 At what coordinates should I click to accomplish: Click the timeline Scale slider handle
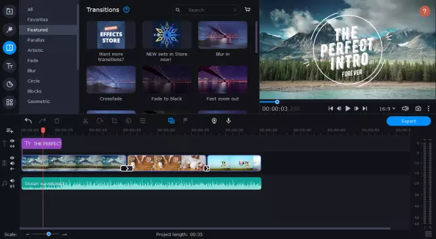click(49, 234)
